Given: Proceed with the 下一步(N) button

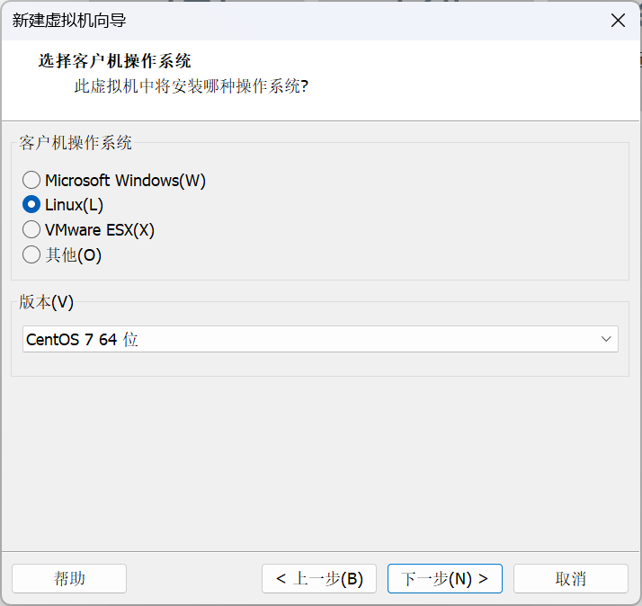Looking at the screenshot, I should click(x=444, y=578).
